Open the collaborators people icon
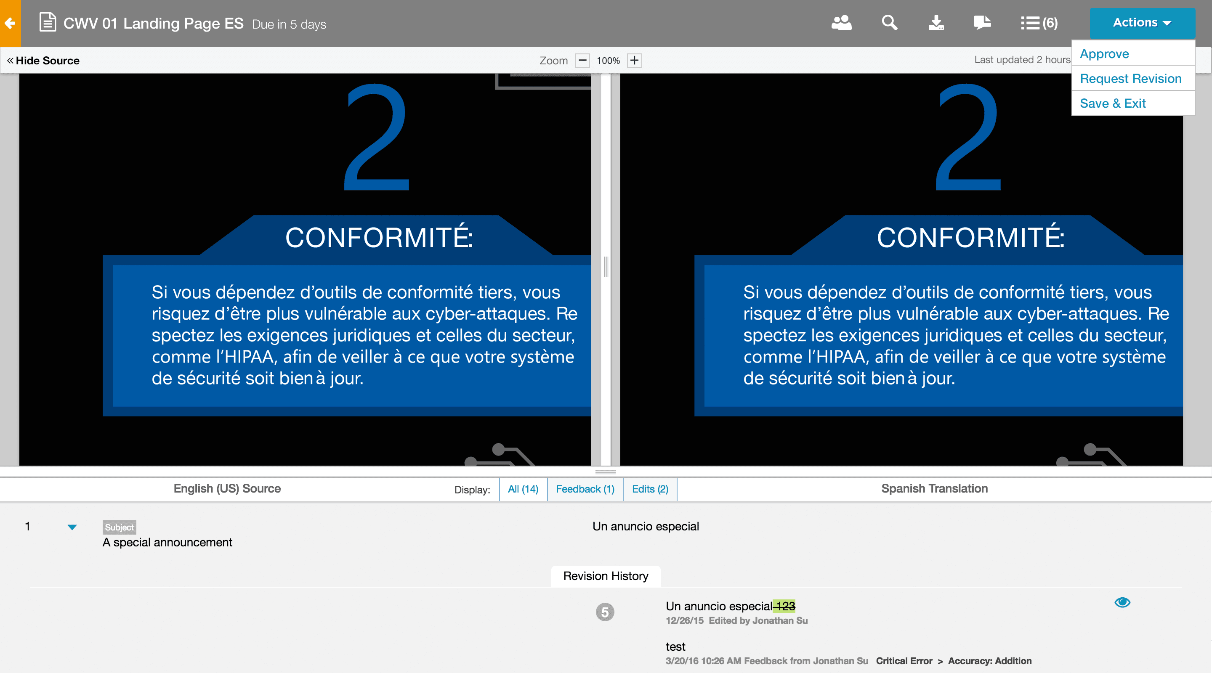 click(x=841, y=23)
